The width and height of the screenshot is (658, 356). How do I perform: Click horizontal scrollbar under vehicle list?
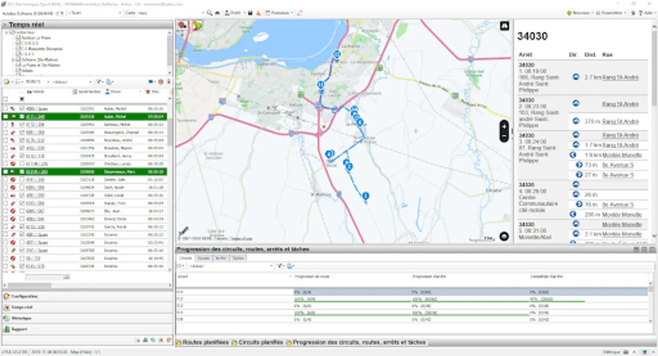(x=30, y=285)
